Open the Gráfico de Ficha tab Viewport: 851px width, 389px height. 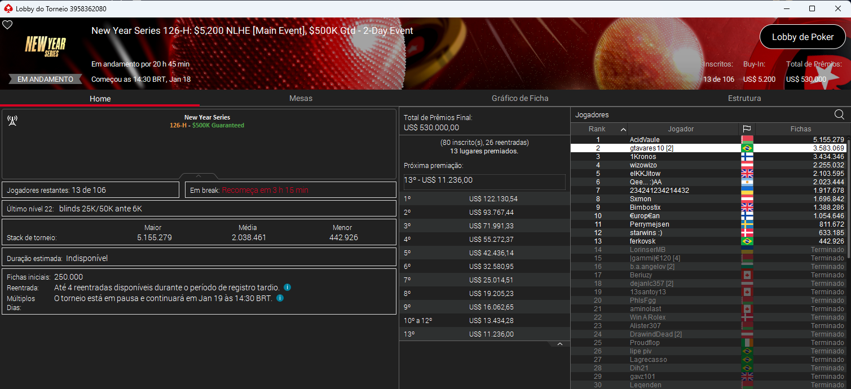coord(519,98)
